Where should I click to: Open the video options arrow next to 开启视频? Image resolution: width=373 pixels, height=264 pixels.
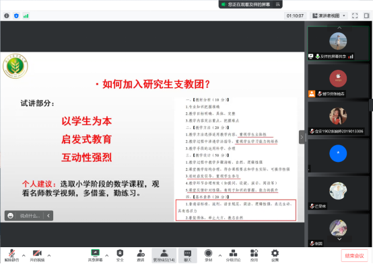49,256
